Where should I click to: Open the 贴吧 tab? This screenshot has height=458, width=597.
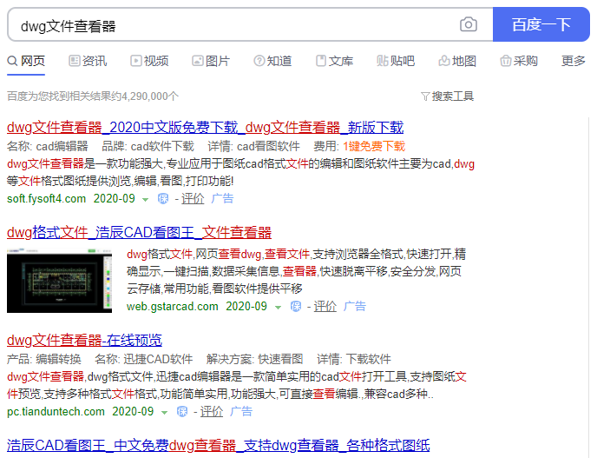tap(396, 61)
